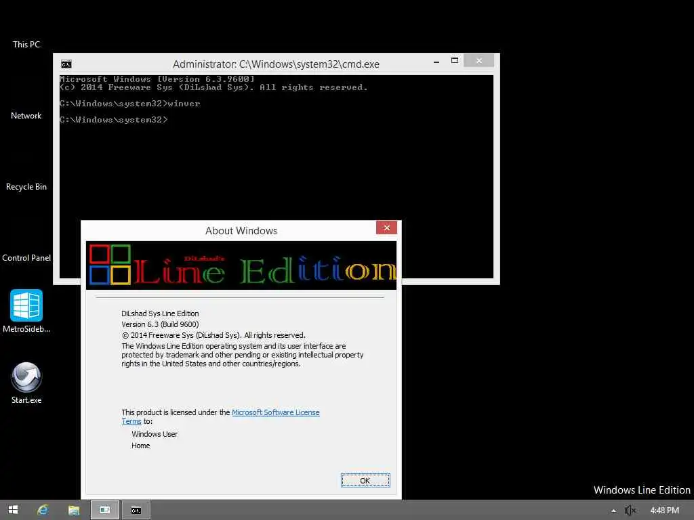Click the 'Version 6.3 (Build 9600)' text
The image size is (694, 520).
point(160,324)
